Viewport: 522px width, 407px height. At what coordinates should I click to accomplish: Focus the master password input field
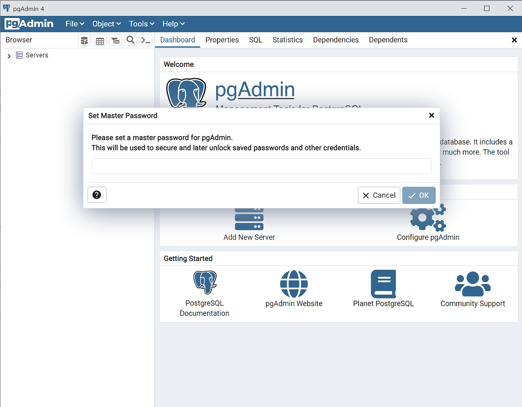click(261, 166)
